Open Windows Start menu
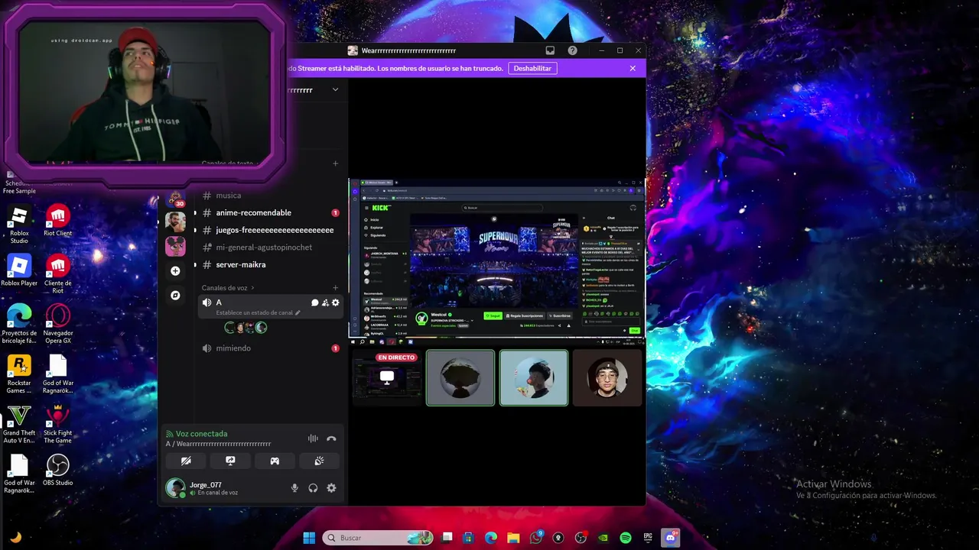The height and width of the screenshot is (550, 979). click(x=309, y=538)
